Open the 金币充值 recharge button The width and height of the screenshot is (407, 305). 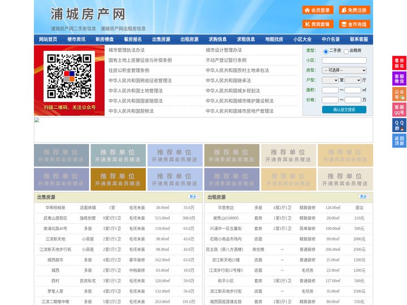(354, 24)
